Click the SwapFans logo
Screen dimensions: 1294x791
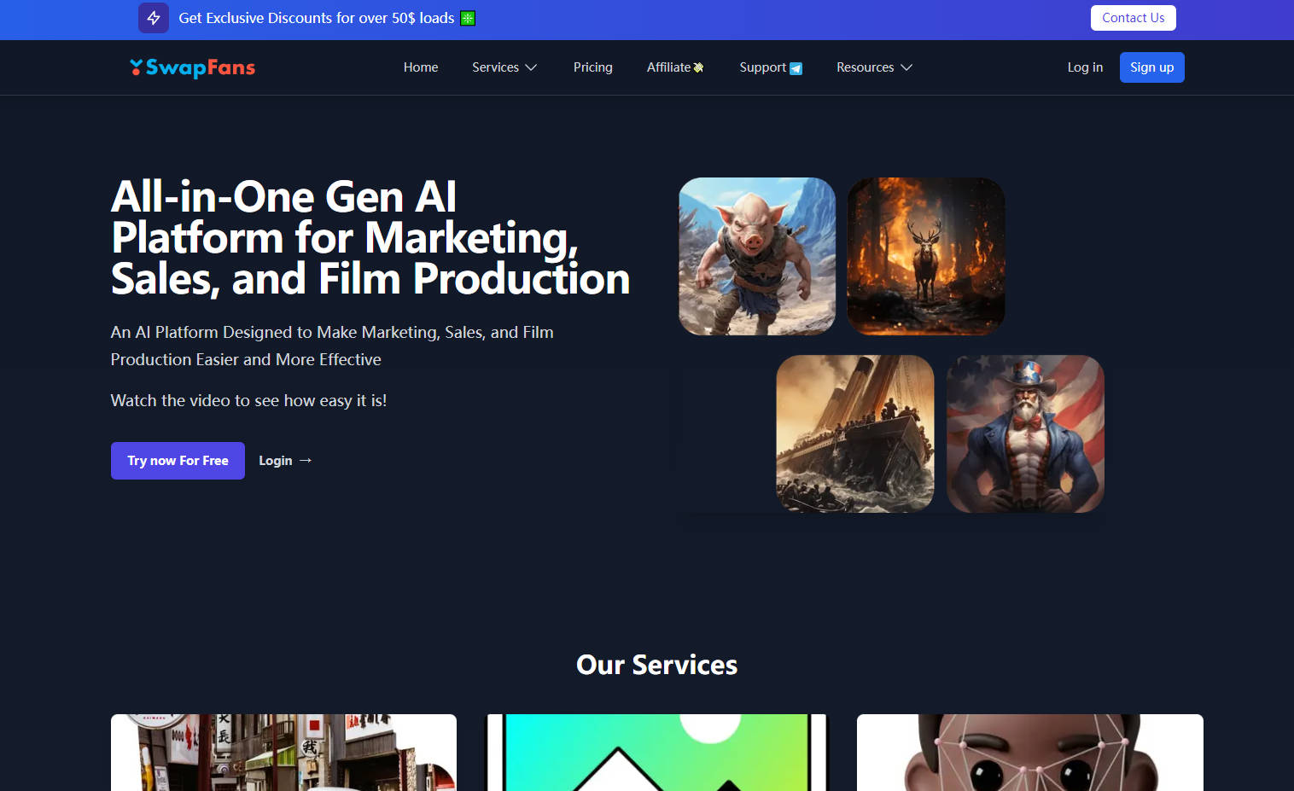[193, 67]
